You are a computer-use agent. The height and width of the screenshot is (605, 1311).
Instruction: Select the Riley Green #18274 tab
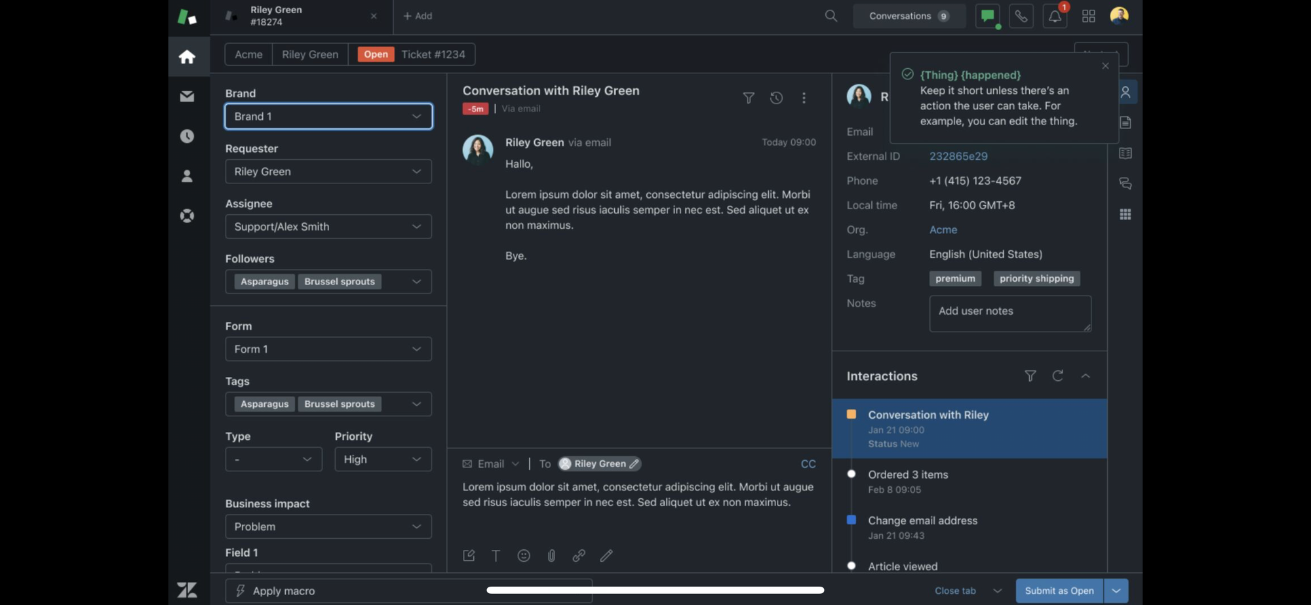tap(302, 16)
